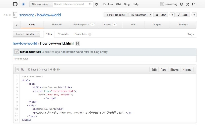Viewport: 205px width, 139px height.
Task: Open the Graphs tab
Action: 157,25
